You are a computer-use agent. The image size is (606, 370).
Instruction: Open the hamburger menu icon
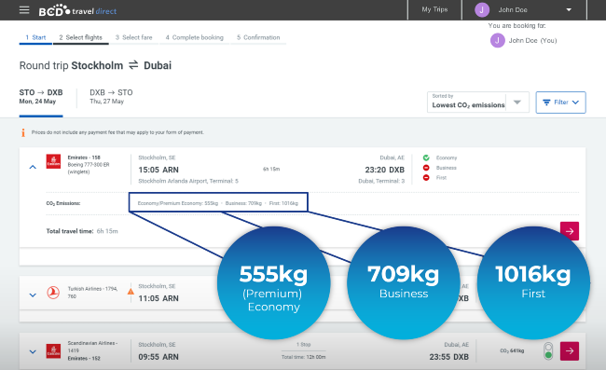pos(24,9)
